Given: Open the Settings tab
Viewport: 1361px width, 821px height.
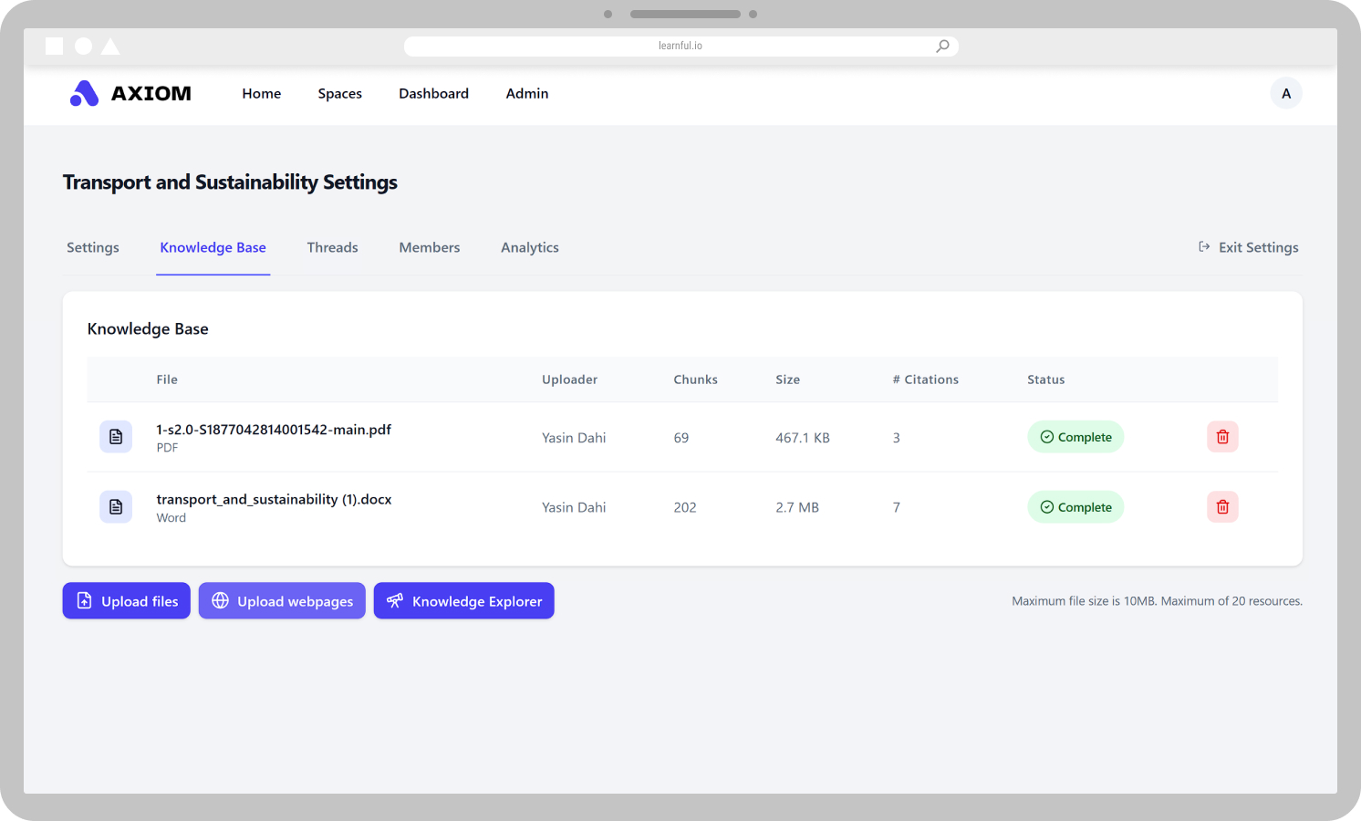Looking at the screenshot, I should 93,247.
